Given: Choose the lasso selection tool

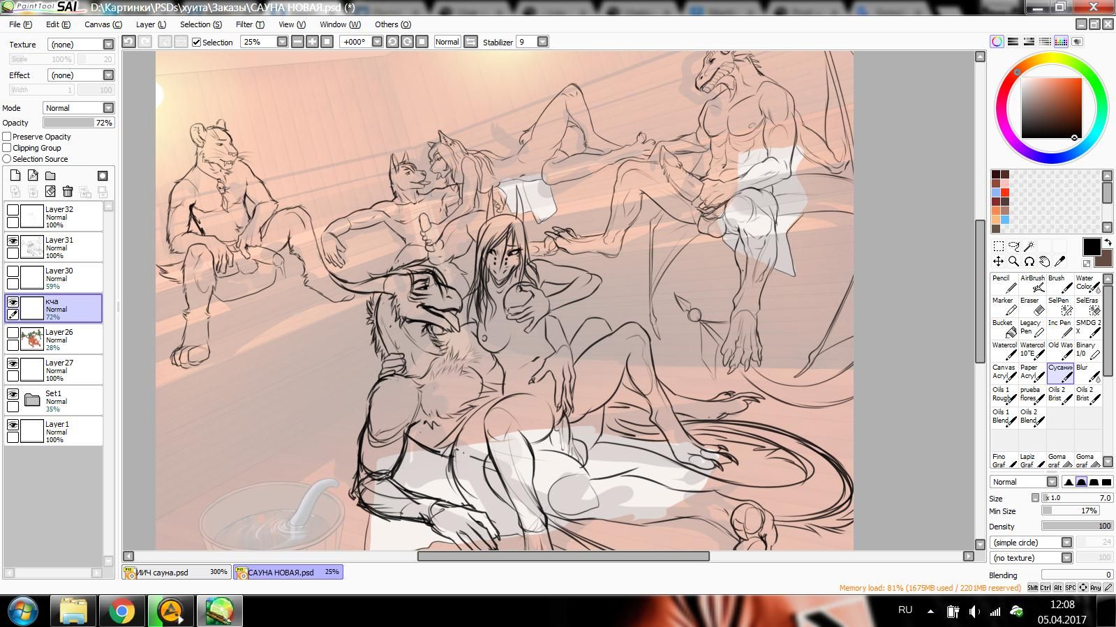Looking at the screenshot, I should [1014, 246].
